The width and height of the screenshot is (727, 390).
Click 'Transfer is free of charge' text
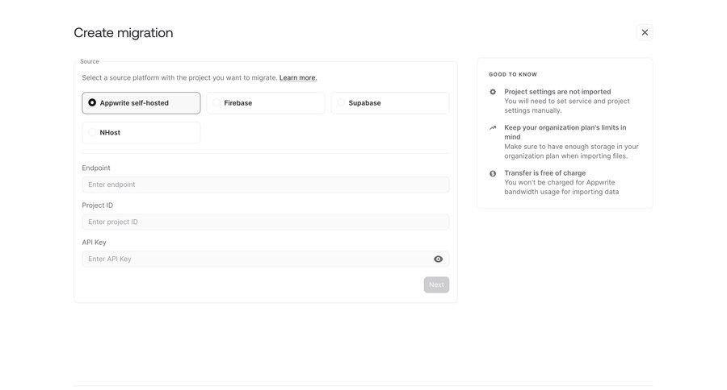tap(544, 173)
